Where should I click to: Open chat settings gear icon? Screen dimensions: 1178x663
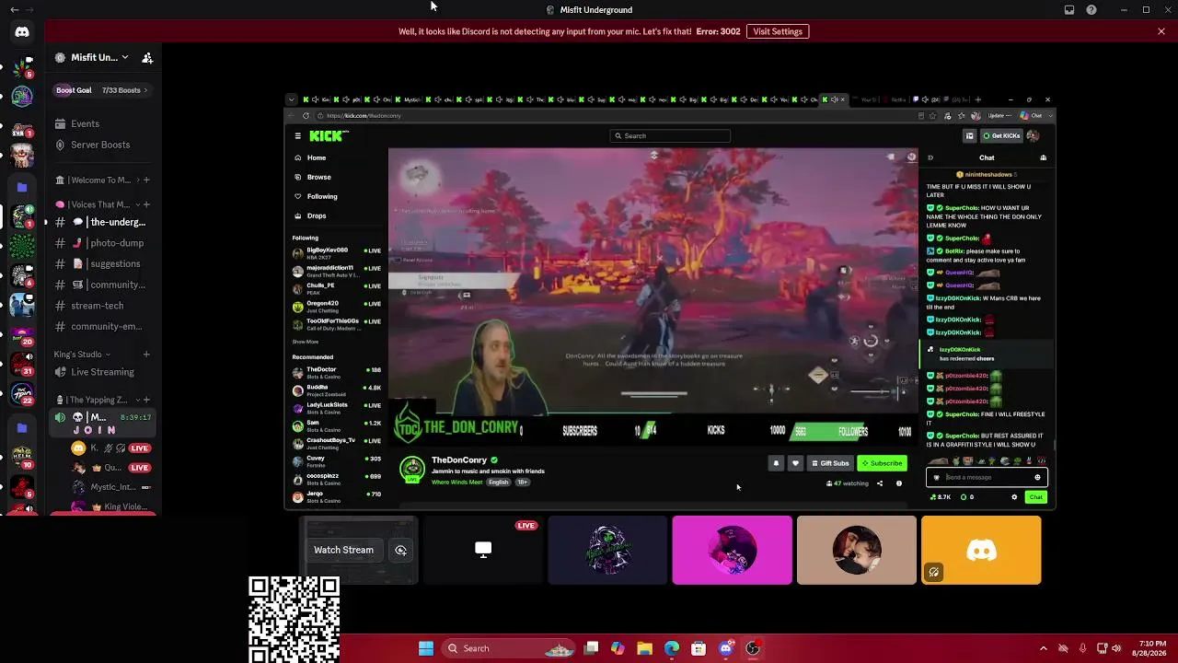(x=1014, y=497)
